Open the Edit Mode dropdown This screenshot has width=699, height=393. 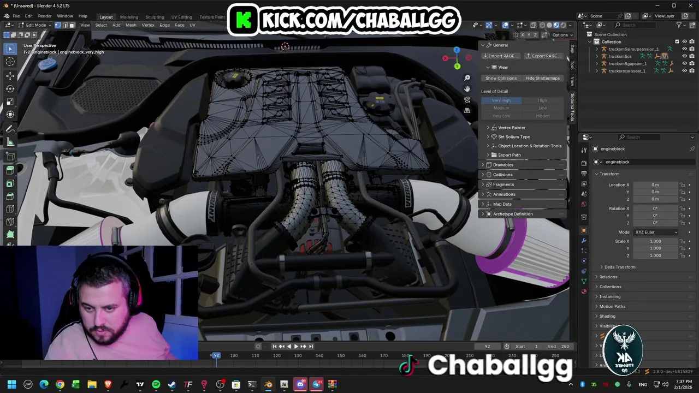point(35,25)
